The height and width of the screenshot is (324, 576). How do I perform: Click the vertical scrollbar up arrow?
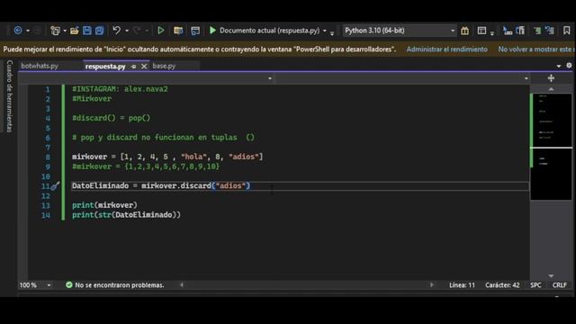tap(551, 89)
